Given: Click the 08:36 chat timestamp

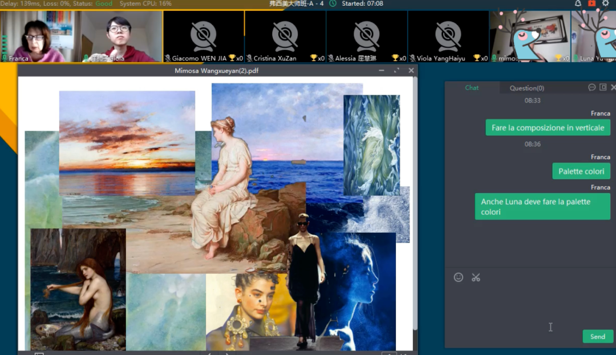Looking at the screenshot, I should point(532,144).
